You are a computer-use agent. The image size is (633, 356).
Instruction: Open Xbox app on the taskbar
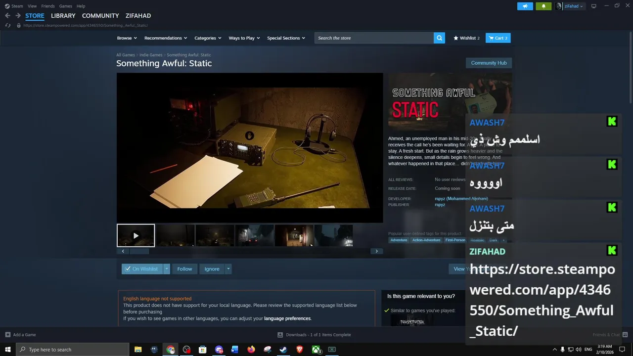click(316, 350)
